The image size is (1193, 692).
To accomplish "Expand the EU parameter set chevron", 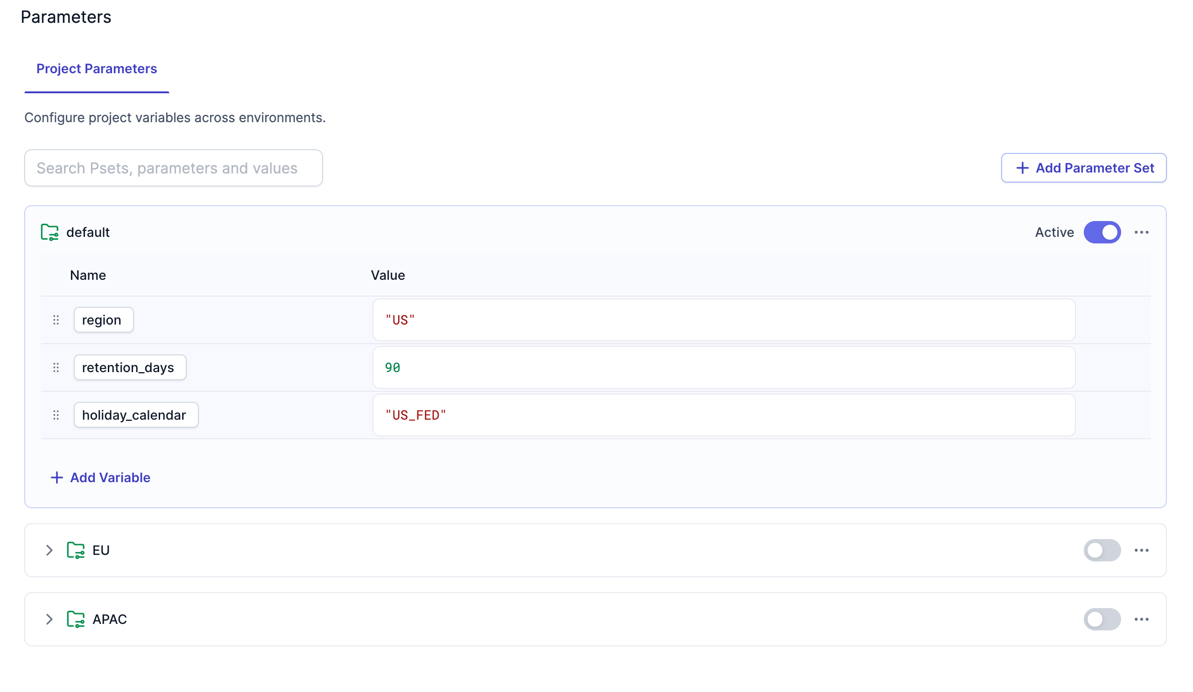I will 49,550.
